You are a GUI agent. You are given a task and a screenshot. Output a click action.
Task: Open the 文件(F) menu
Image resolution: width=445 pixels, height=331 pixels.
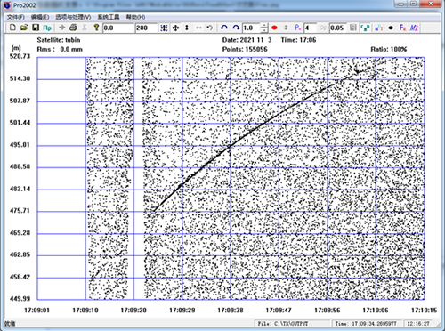click(16, 17)
